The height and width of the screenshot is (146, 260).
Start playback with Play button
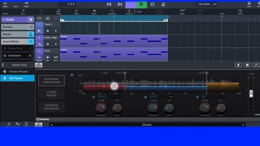pos(142,4)
